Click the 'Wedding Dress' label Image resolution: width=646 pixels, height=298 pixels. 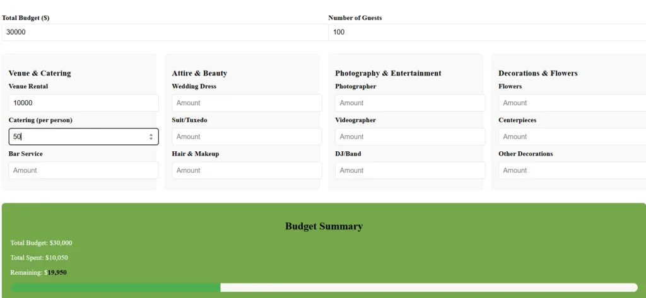(194, 86)
